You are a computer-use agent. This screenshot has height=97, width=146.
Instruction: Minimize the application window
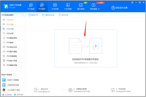[x=136, y=2]
